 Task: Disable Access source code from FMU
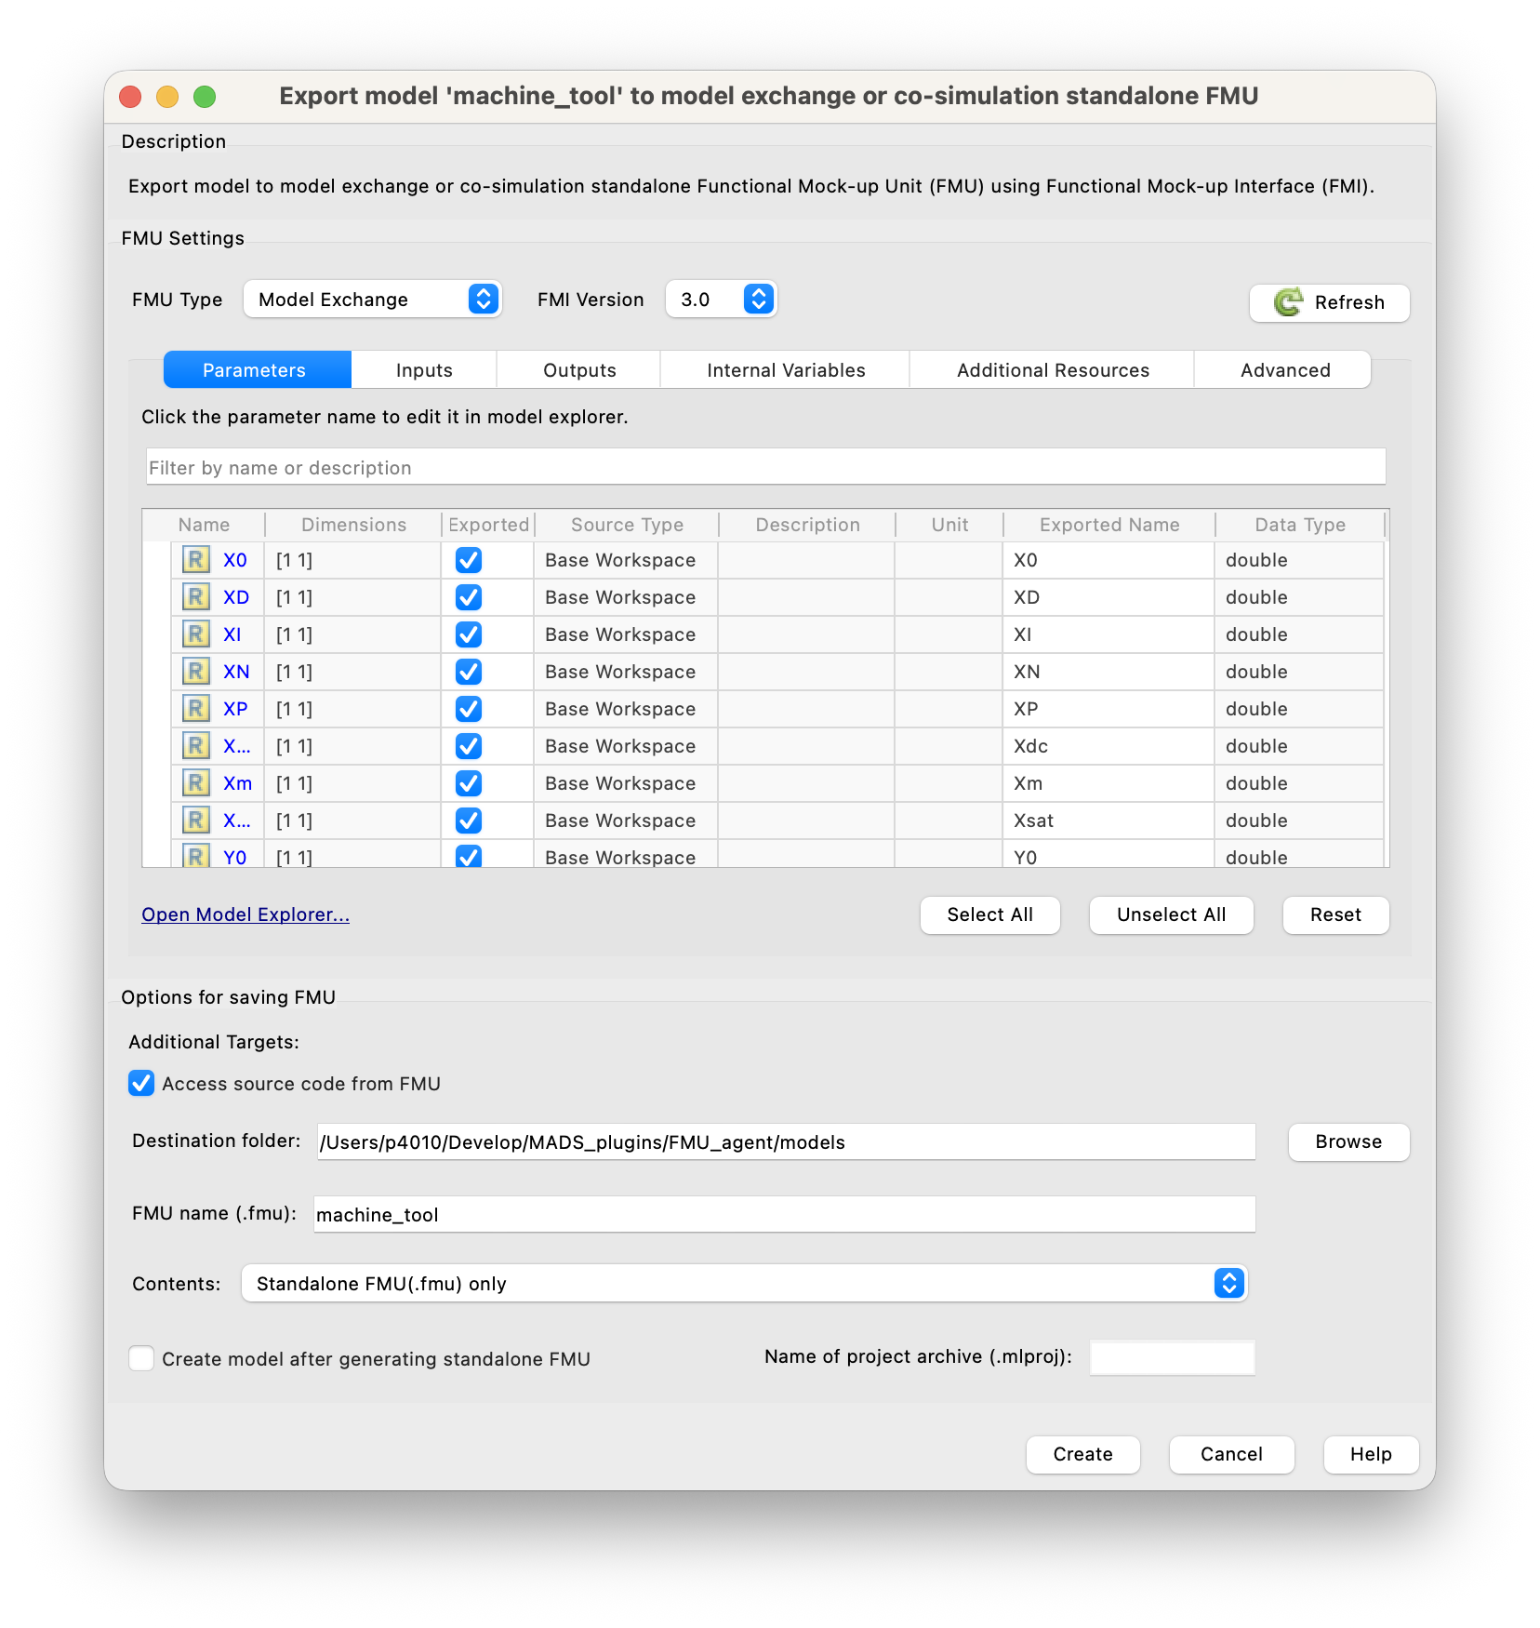(x=141, y=1083)
